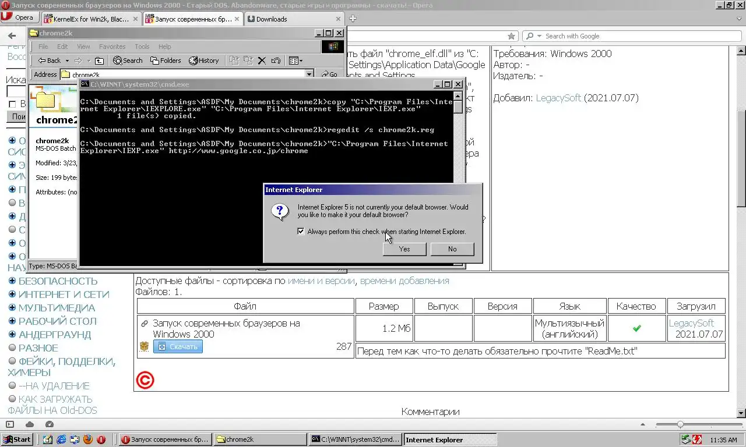Launch Opera from quick launch icon
The width and height of the screenshot is (746, 447).
tap(101, 439)
